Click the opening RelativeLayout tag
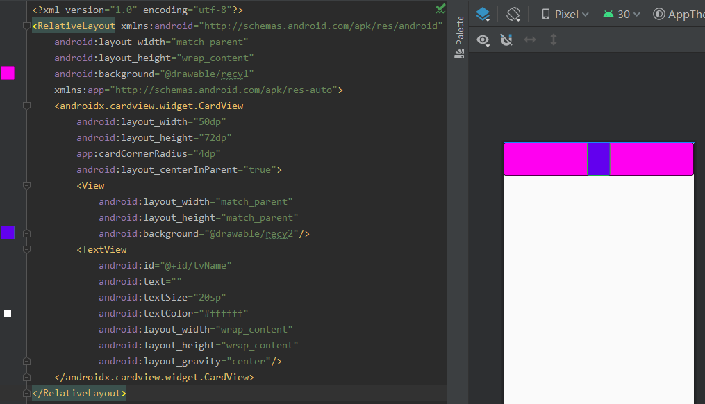705x404 pixels. [x=74, y=26]
